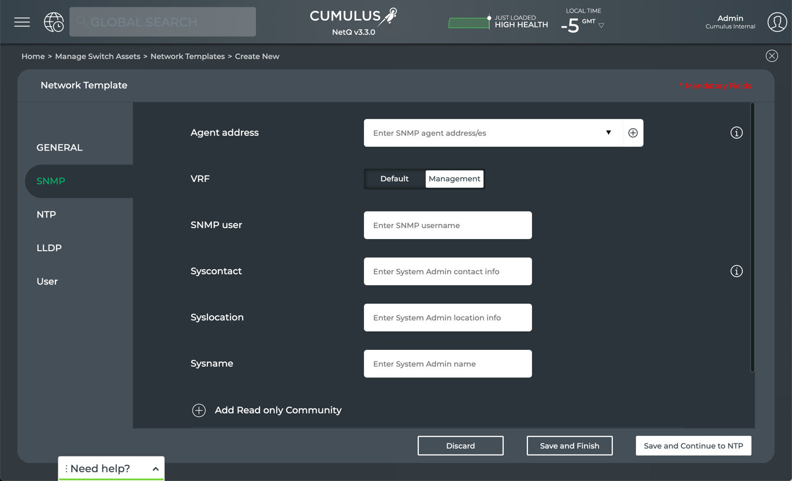
Task: Open Network Templates breadcrumb link
Action: (187, 56)
